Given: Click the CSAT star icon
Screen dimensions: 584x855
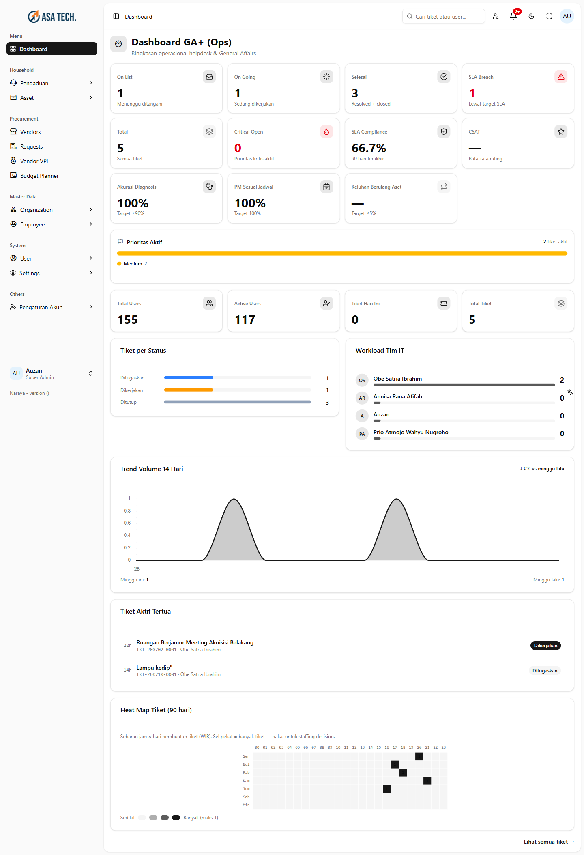Looking at the screenshot, I should click(561, 131).
